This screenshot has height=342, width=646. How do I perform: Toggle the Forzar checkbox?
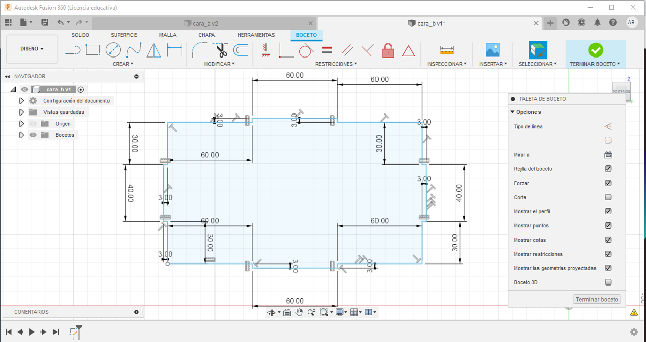click(x=608, y=183)
